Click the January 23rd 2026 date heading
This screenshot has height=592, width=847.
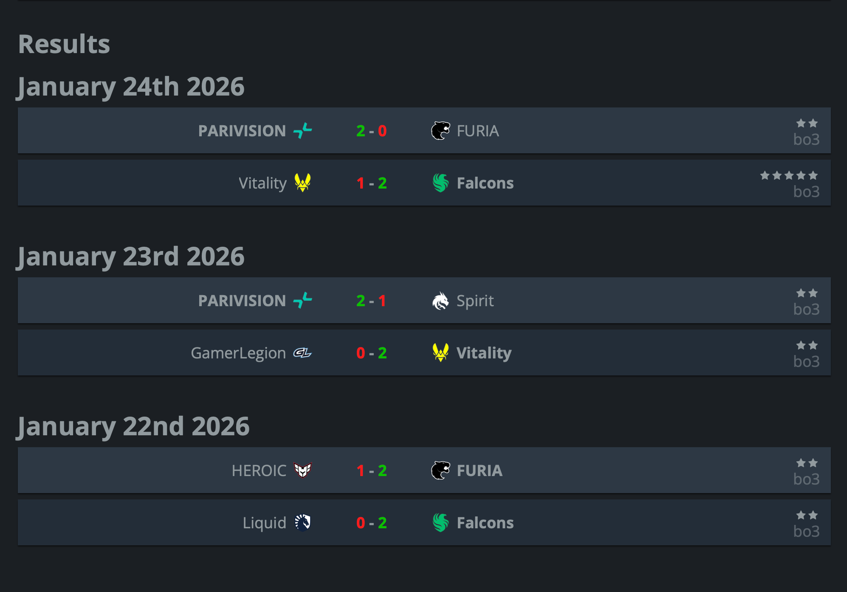coord(131,257)
